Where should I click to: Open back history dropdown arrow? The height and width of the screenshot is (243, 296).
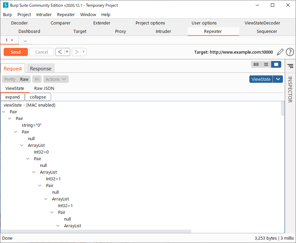click(x=67, y=52)
